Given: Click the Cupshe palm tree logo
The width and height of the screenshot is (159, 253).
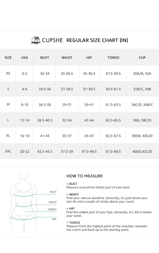Looking at the screenshot, I should pos(36,40).
